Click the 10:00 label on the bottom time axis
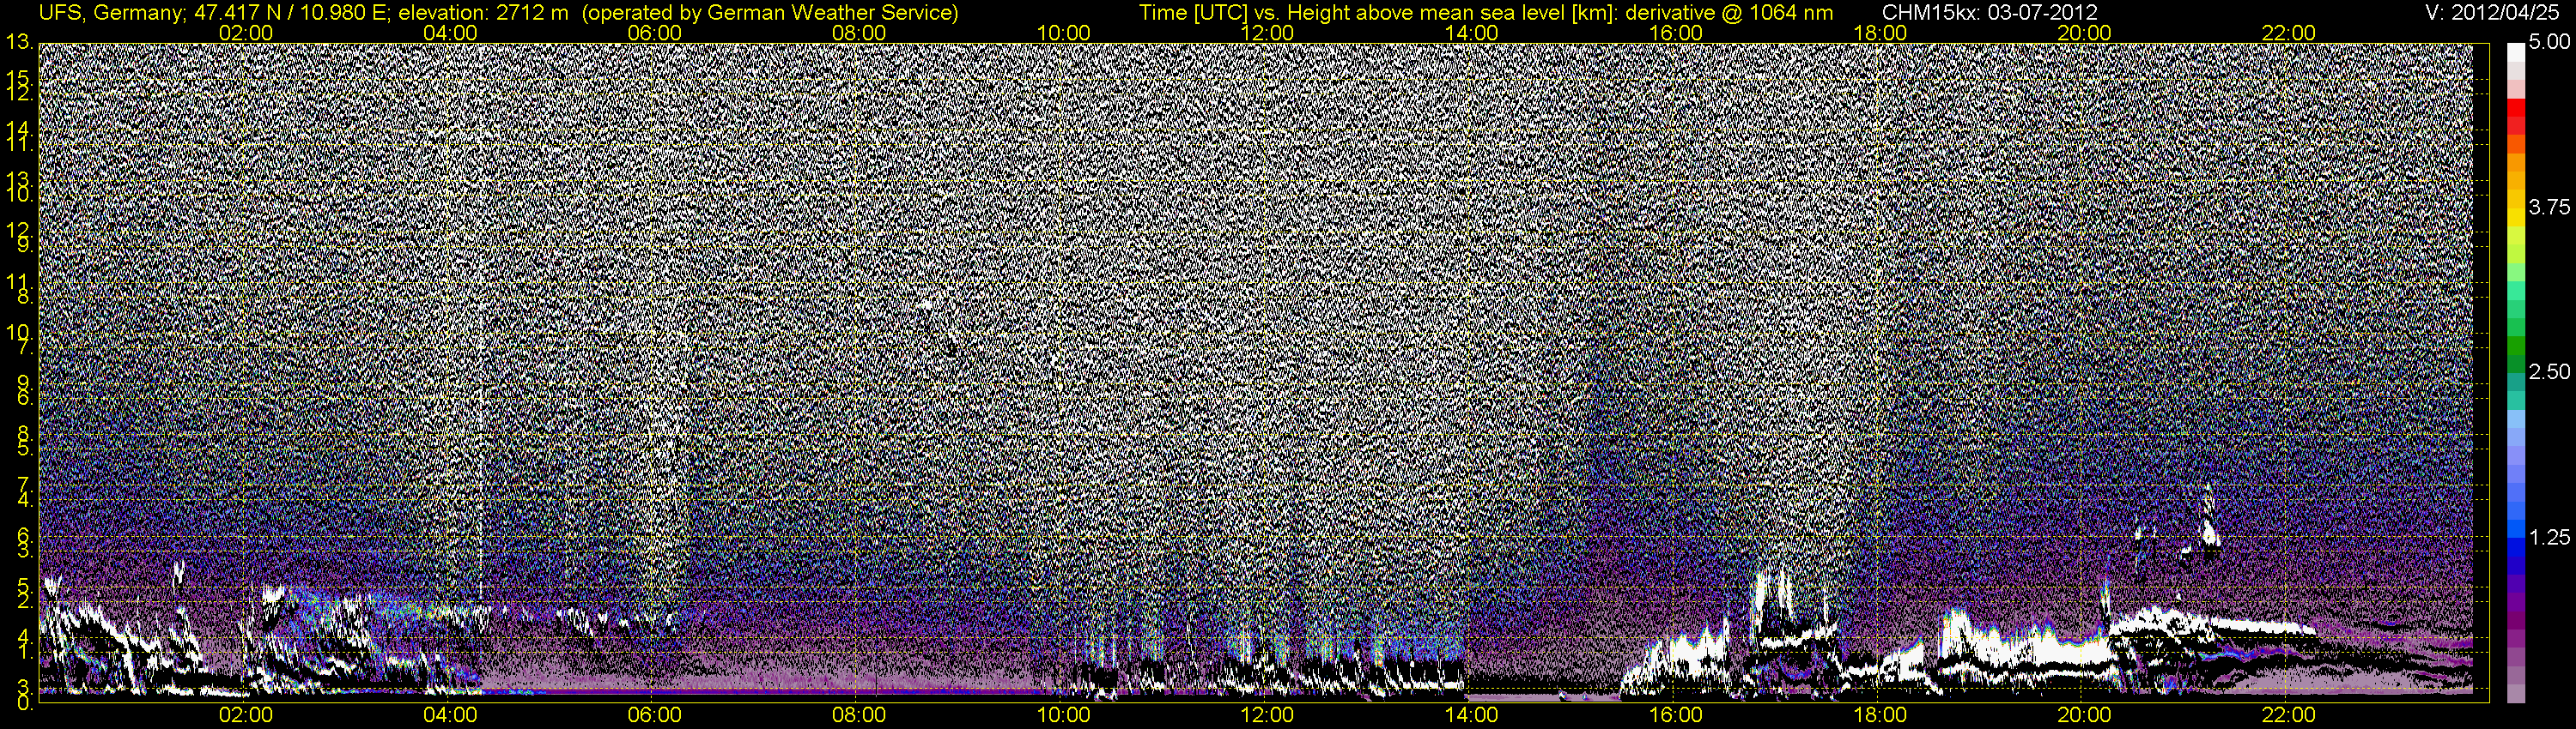The height and width of the screenshot is (729, 2576). [x=1063, y=716]
